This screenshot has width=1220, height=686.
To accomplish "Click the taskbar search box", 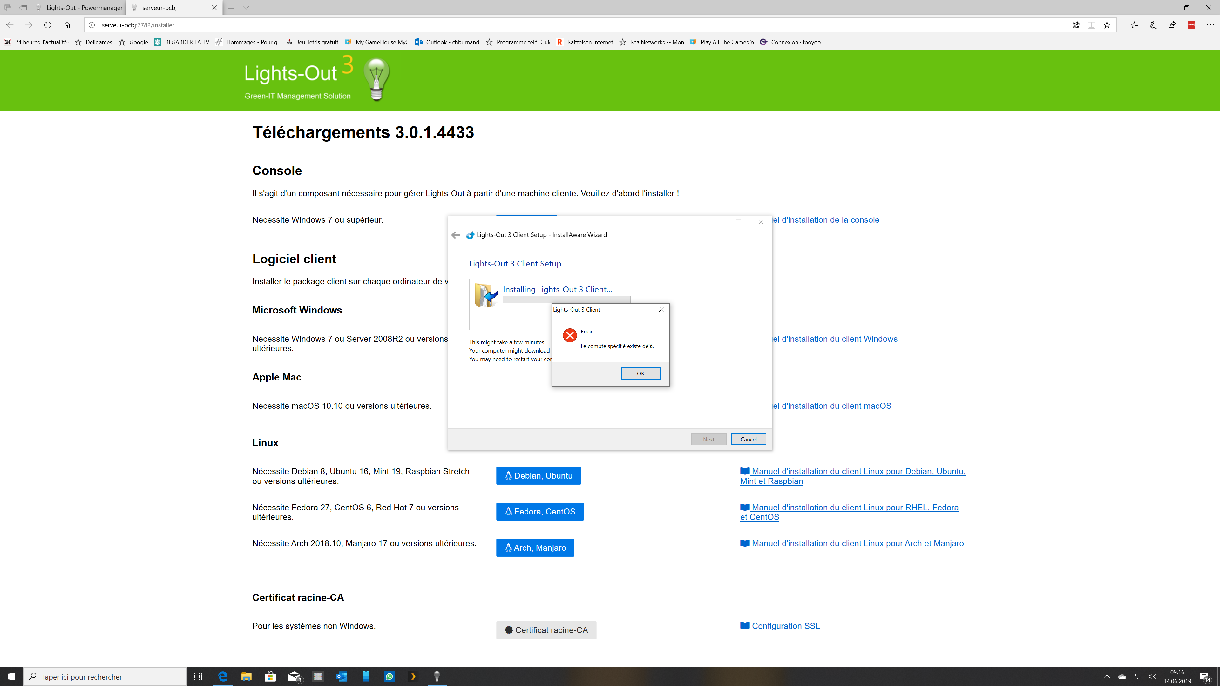I will click(105, 676).
